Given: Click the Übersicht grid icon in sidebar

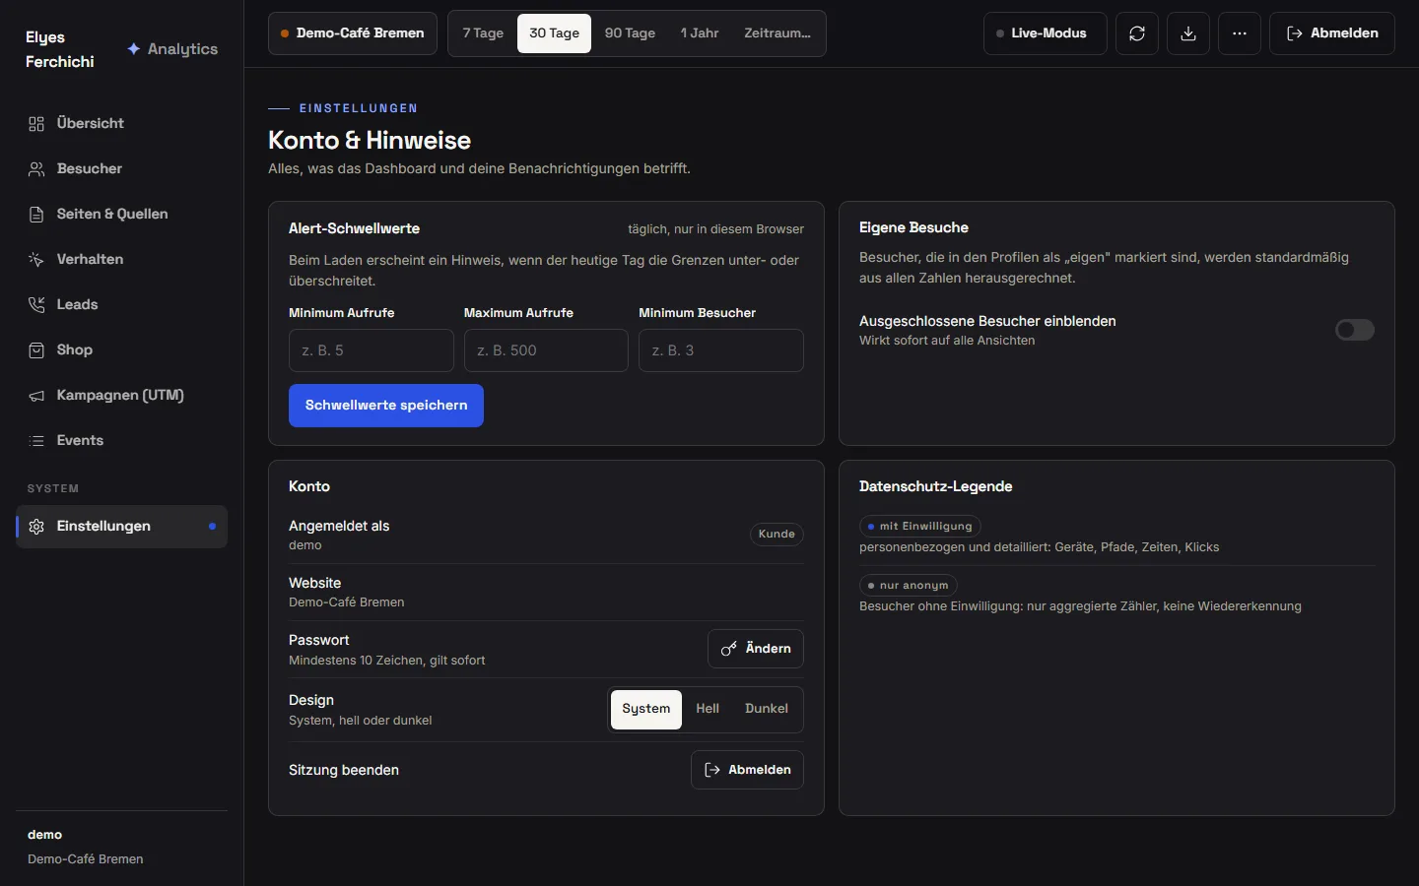Looking at the screenshot, I should tap(36, 124).
